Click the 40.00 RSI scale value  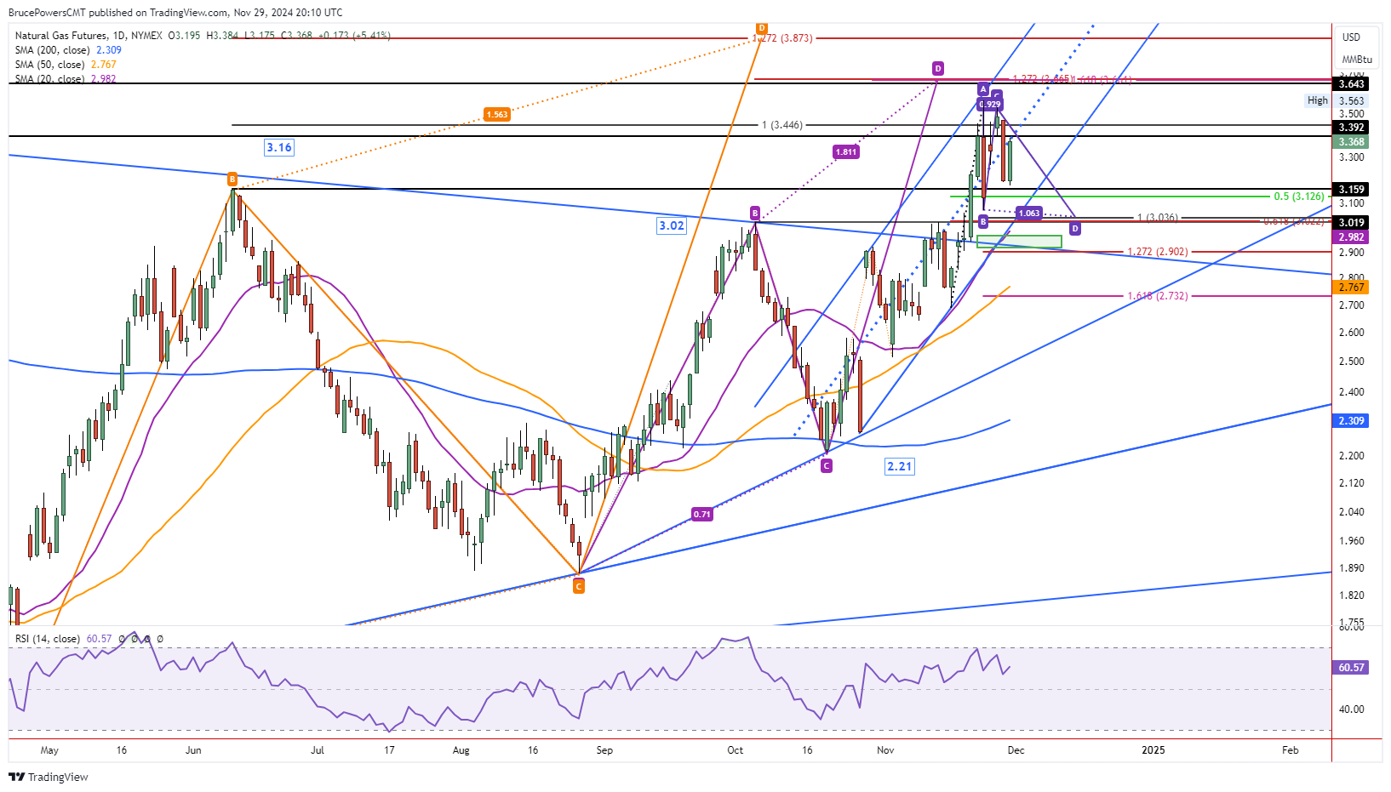pos(1352,709)
